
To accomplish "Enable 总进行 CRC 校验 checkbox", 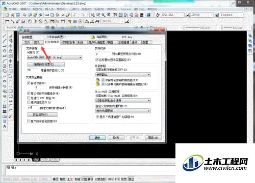I will coord(29,98).
